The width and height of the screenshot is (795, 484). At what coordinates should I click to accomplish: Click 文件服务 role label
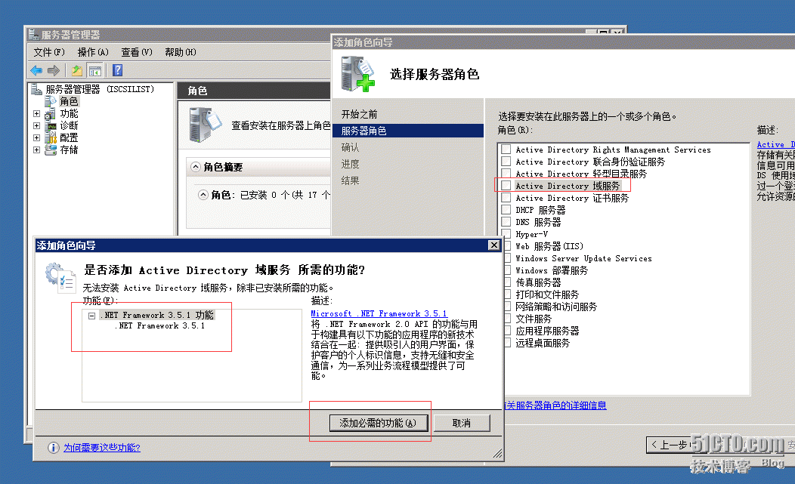[x=534, y=319]
